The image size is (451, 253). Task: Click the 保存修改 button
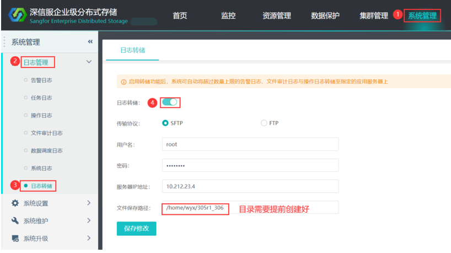136,229
